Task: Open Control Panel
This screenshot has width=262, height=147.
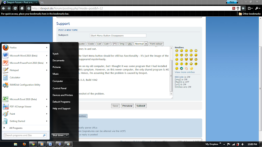Action: click(59, 88)
